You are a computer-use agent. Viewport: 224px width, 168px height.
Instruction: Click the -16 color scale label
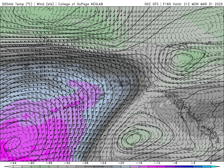pos(139,163)
